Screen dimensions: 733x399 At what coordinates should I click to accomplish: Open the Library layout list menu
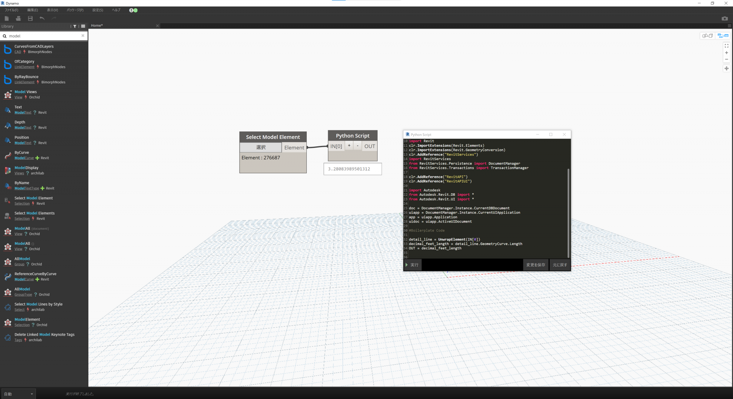[x=83, y=26]
